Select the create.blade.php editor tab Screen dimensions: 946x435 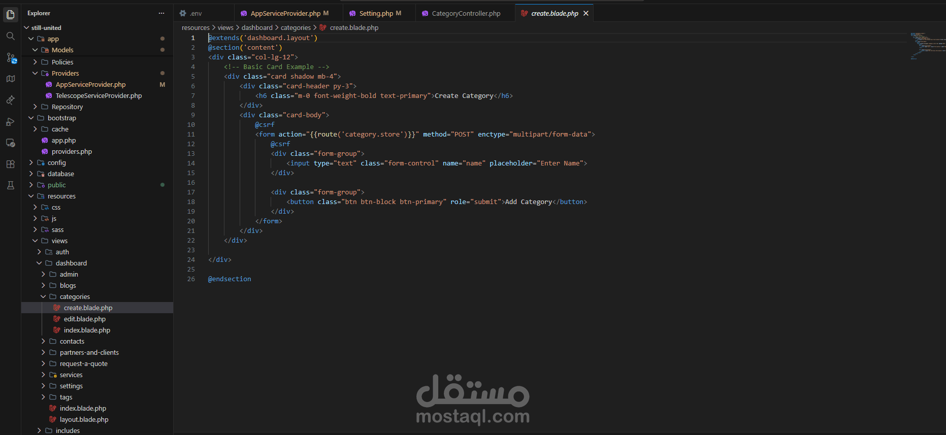pos(554,13)
